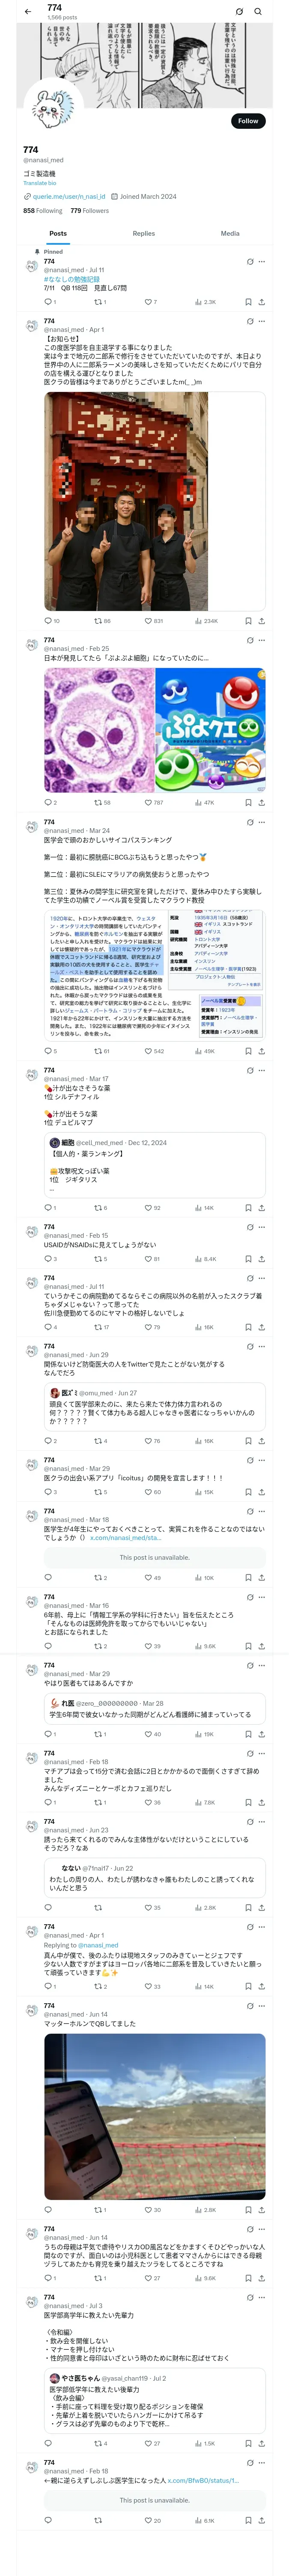Like the Puyo Puyo cells post
This screenshot has width=289, height=2576.
pos(149,802)
